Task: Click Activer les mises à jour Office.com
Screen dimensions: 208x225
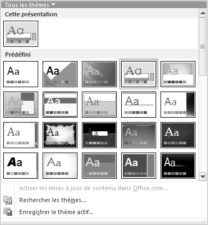Action: (93, 188)
